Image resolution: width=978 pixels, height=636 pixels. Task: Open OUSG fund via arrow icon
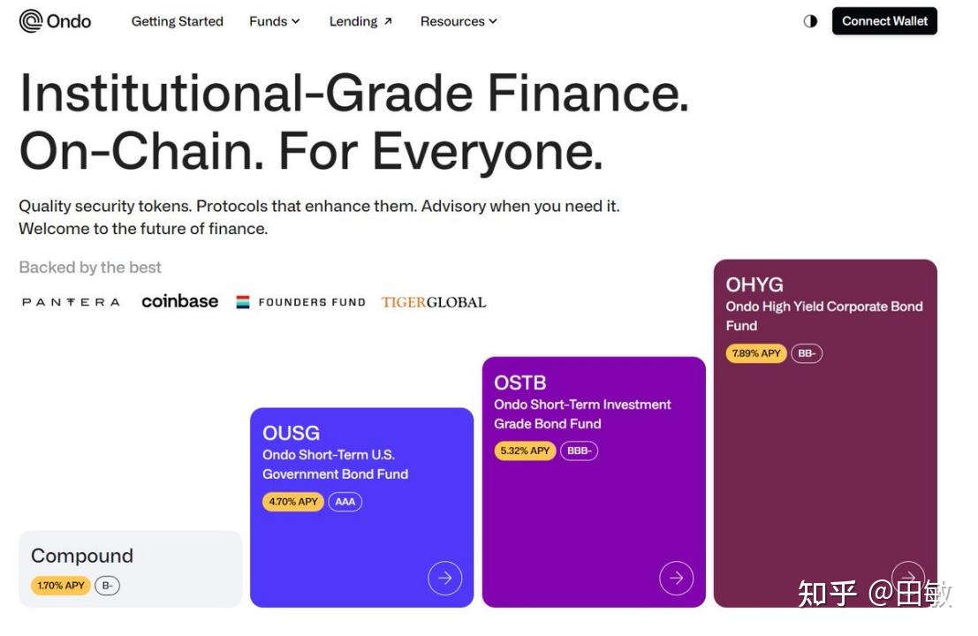pos(444,578)
